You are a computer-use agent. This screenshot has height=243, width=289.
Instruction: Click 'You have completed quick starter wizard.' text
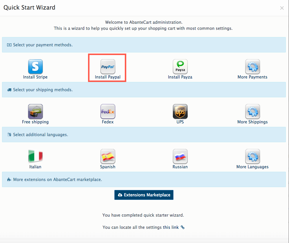pyautogui.click(x=143, y=215)
